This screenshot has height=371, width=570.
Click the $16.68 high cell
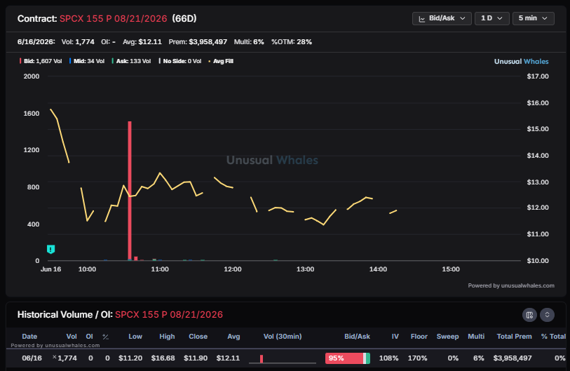(x=163, y=358)
